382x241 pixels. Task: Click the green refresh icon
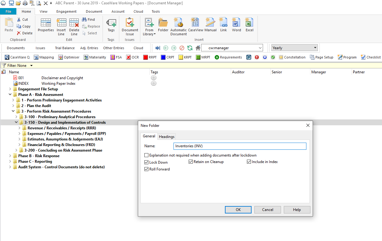click(x=190, y=48)
